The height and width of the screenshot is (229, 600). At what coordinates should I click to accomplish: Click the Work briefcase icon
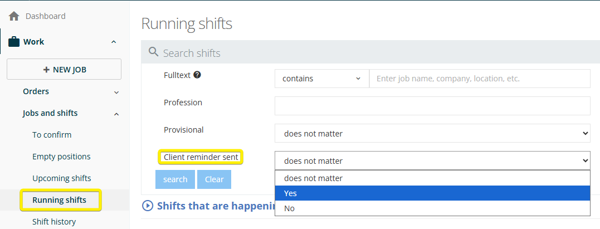pos(14,42)
